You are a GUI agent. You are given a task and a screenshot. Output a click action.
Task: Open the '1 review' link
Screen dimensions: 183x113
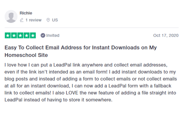click(x=34, y=20)
